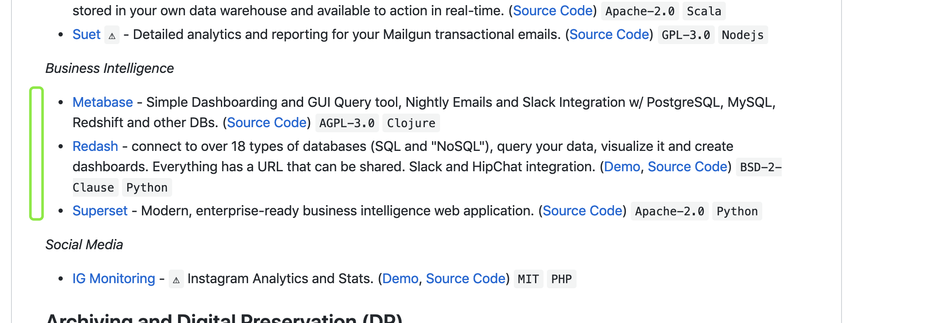Open the Redash project link
The width and height of the screenshot is (931, 323).
[x=95, y=146]
